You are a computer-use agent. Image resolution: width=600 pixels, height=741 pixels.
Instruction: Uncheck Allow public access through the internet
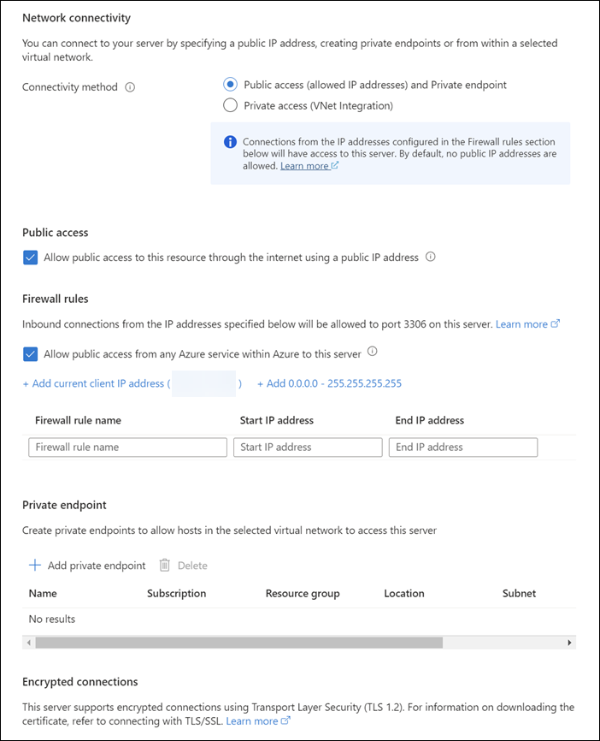pos(31,258)
